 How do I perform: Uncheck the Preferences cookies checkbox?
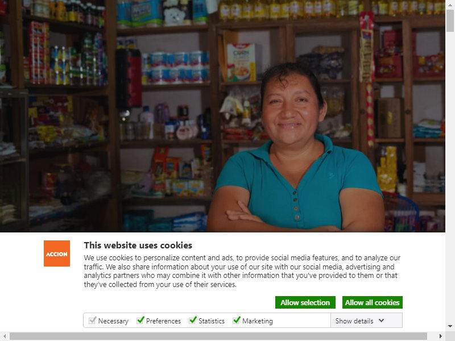[x=140, y=320]
